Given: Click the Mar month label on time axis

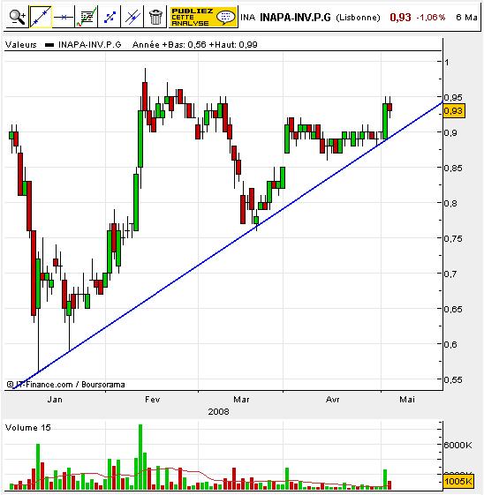Looking at the screenshot, I should (241, 400).
